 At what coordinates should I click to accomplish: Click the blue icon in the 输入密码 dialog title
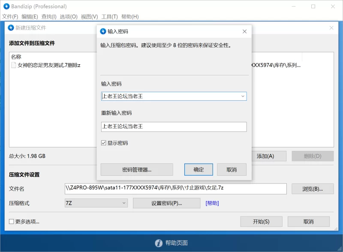click(x=102, y=31)
